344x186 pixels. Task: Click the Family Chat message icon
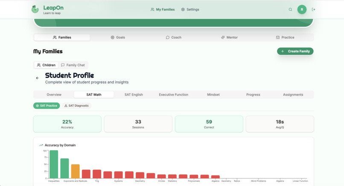coord(63,65)
